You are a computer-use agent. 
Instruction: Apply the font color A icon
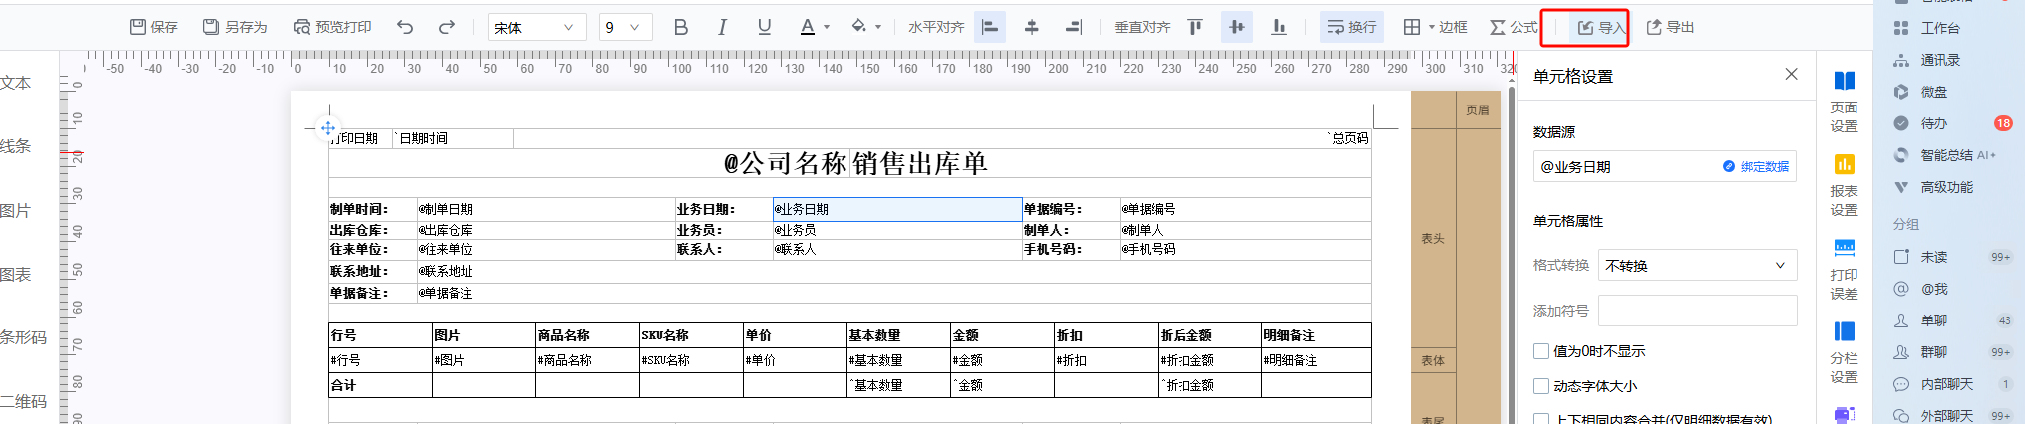[x=808, y=27]
